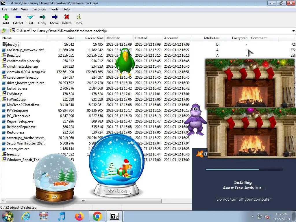The image size is (296, 222).
Task: Click the blue 27 days snow globe
Action: 117,165
